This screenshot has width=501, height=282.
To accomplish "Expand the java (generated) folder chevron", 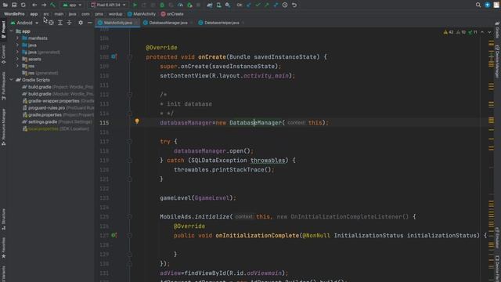I will pos(17,52).
